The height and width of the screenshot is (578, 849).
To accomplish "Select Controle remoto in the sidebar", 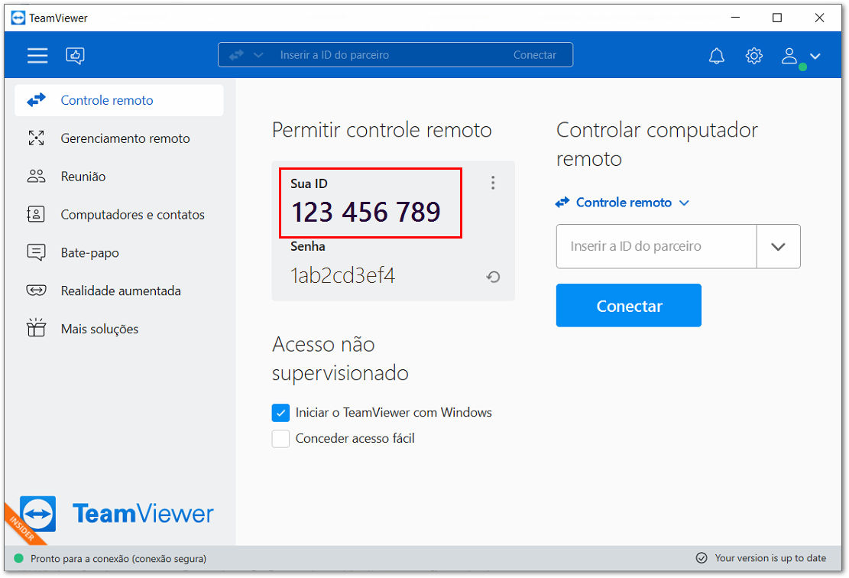I will pyautogui.click(x=119, y=100).
